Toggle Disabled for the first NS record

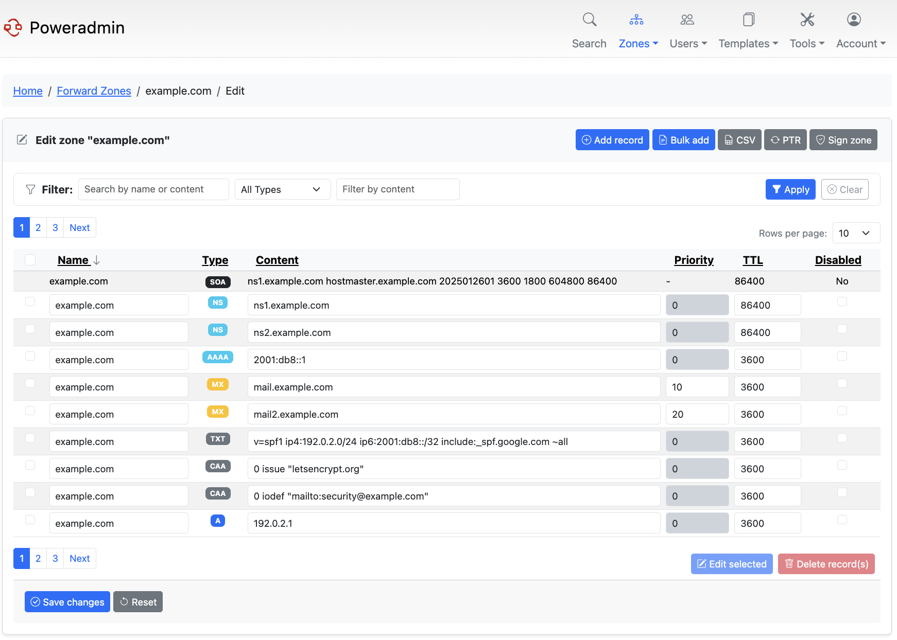[842, 301]
